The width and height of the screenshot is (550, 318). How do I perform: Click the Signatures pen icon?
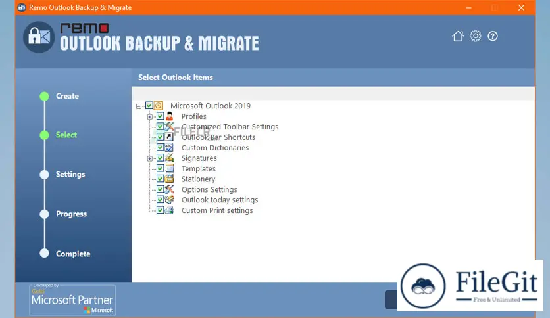point(170,158)
